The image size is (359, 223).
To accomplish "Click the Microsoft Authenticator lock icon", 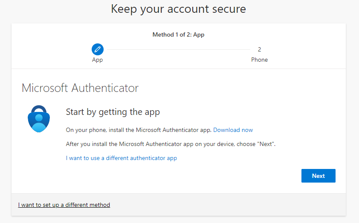I will [x=39, y=119].
